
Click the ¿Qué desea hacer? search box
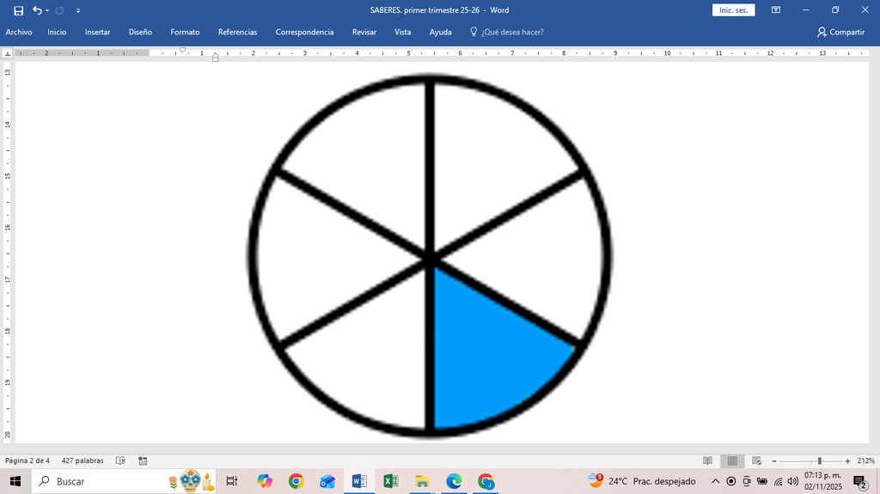click(x=507, y=32)
